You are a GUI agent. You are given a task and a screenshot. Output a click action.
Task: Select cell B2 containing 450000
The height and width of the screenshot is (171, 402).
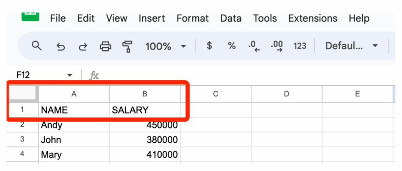[x=144, y=125]
